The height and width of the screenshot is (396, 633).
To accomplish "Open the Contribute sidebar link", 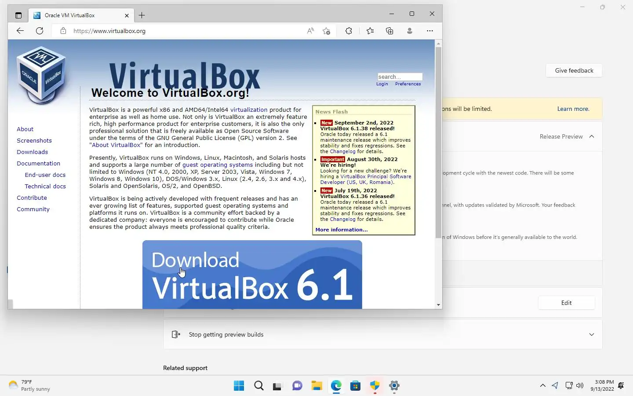I will (x=32, y=198).
